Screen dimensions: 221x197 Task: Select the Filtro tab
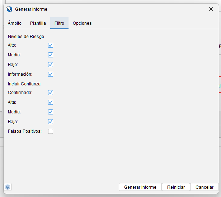click(59, 23)
